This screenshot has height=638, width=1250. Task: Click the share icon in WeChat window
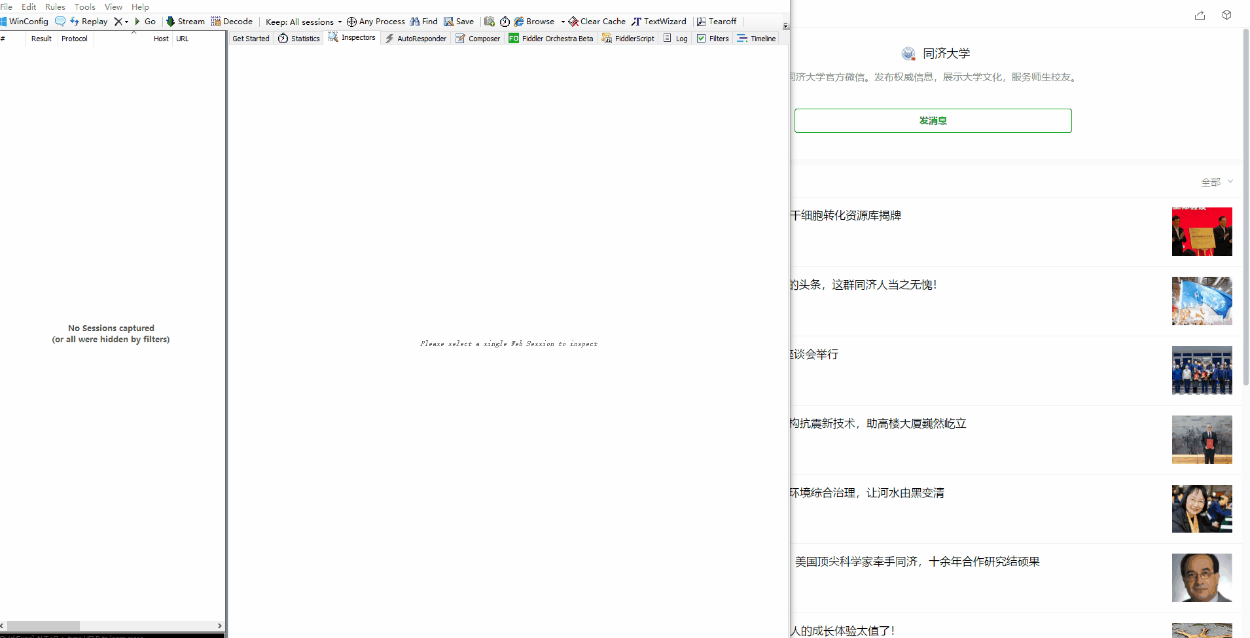click(x=1200, y=15)
